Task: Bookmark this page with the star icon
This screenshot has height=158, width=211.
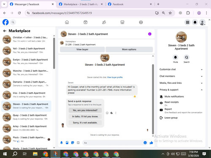Action: click(x=170, y=13)
